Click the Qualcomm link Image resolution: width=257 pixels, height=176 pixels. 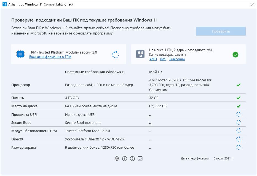[x=177, y=59]
